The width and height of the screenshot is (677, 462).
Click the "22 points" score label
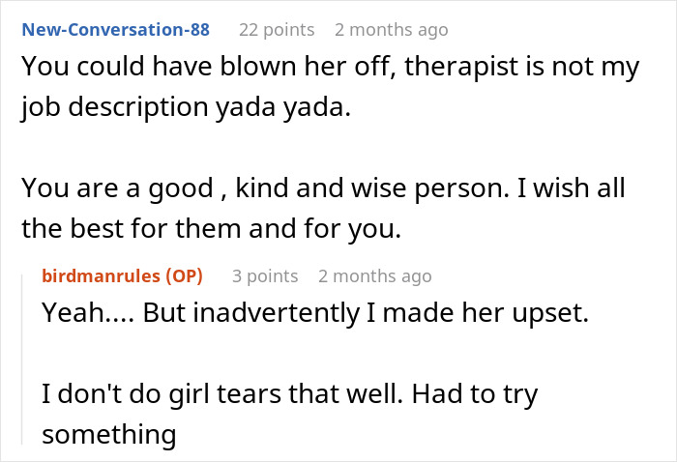[x=275, y=30]
